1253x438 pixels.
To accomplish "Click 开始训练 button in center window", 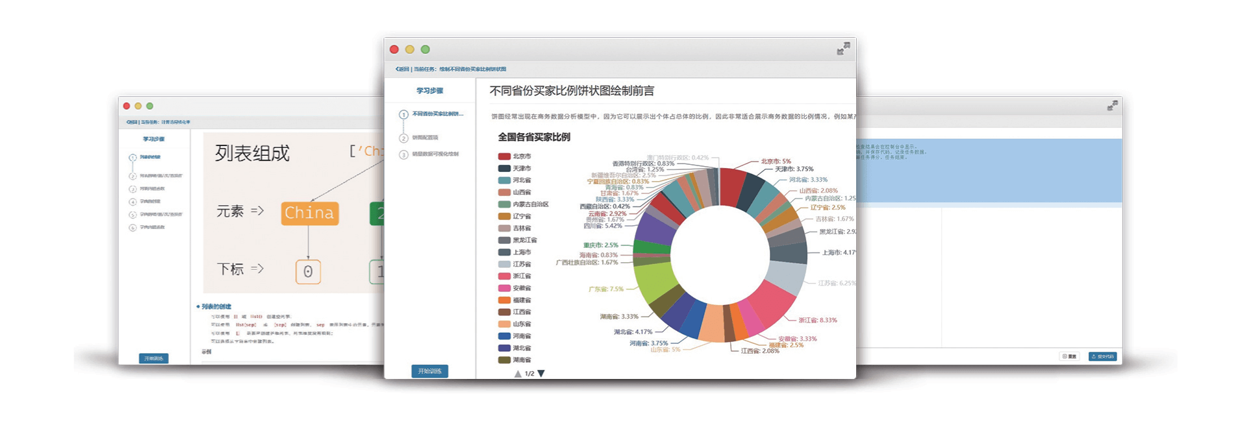I will tap(429, 371).
